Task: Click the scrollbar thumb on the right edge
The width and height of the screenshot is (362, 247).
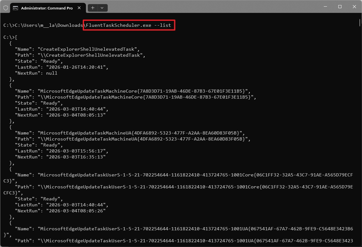Action: coord(359,23)
